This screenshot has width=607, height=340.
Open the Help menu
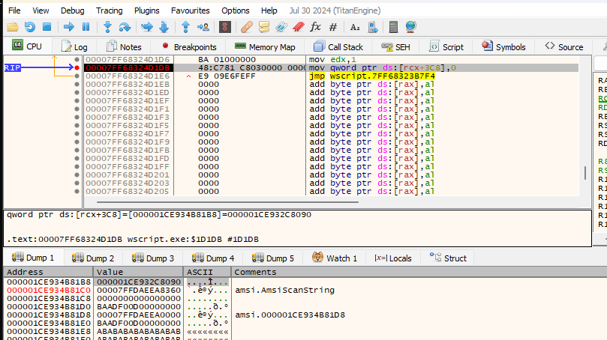point(269,10)
